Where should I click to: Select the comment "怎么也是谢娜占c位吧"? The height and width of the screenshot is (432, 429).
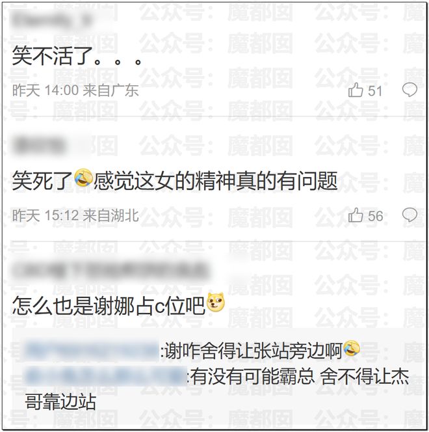tap(109, 306)
